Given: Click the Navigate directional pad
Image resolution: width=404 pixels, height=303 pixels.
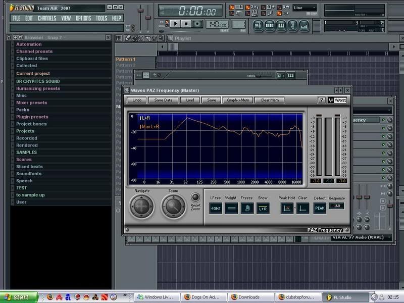Looking at the screenshot, I should pos(142,206).
